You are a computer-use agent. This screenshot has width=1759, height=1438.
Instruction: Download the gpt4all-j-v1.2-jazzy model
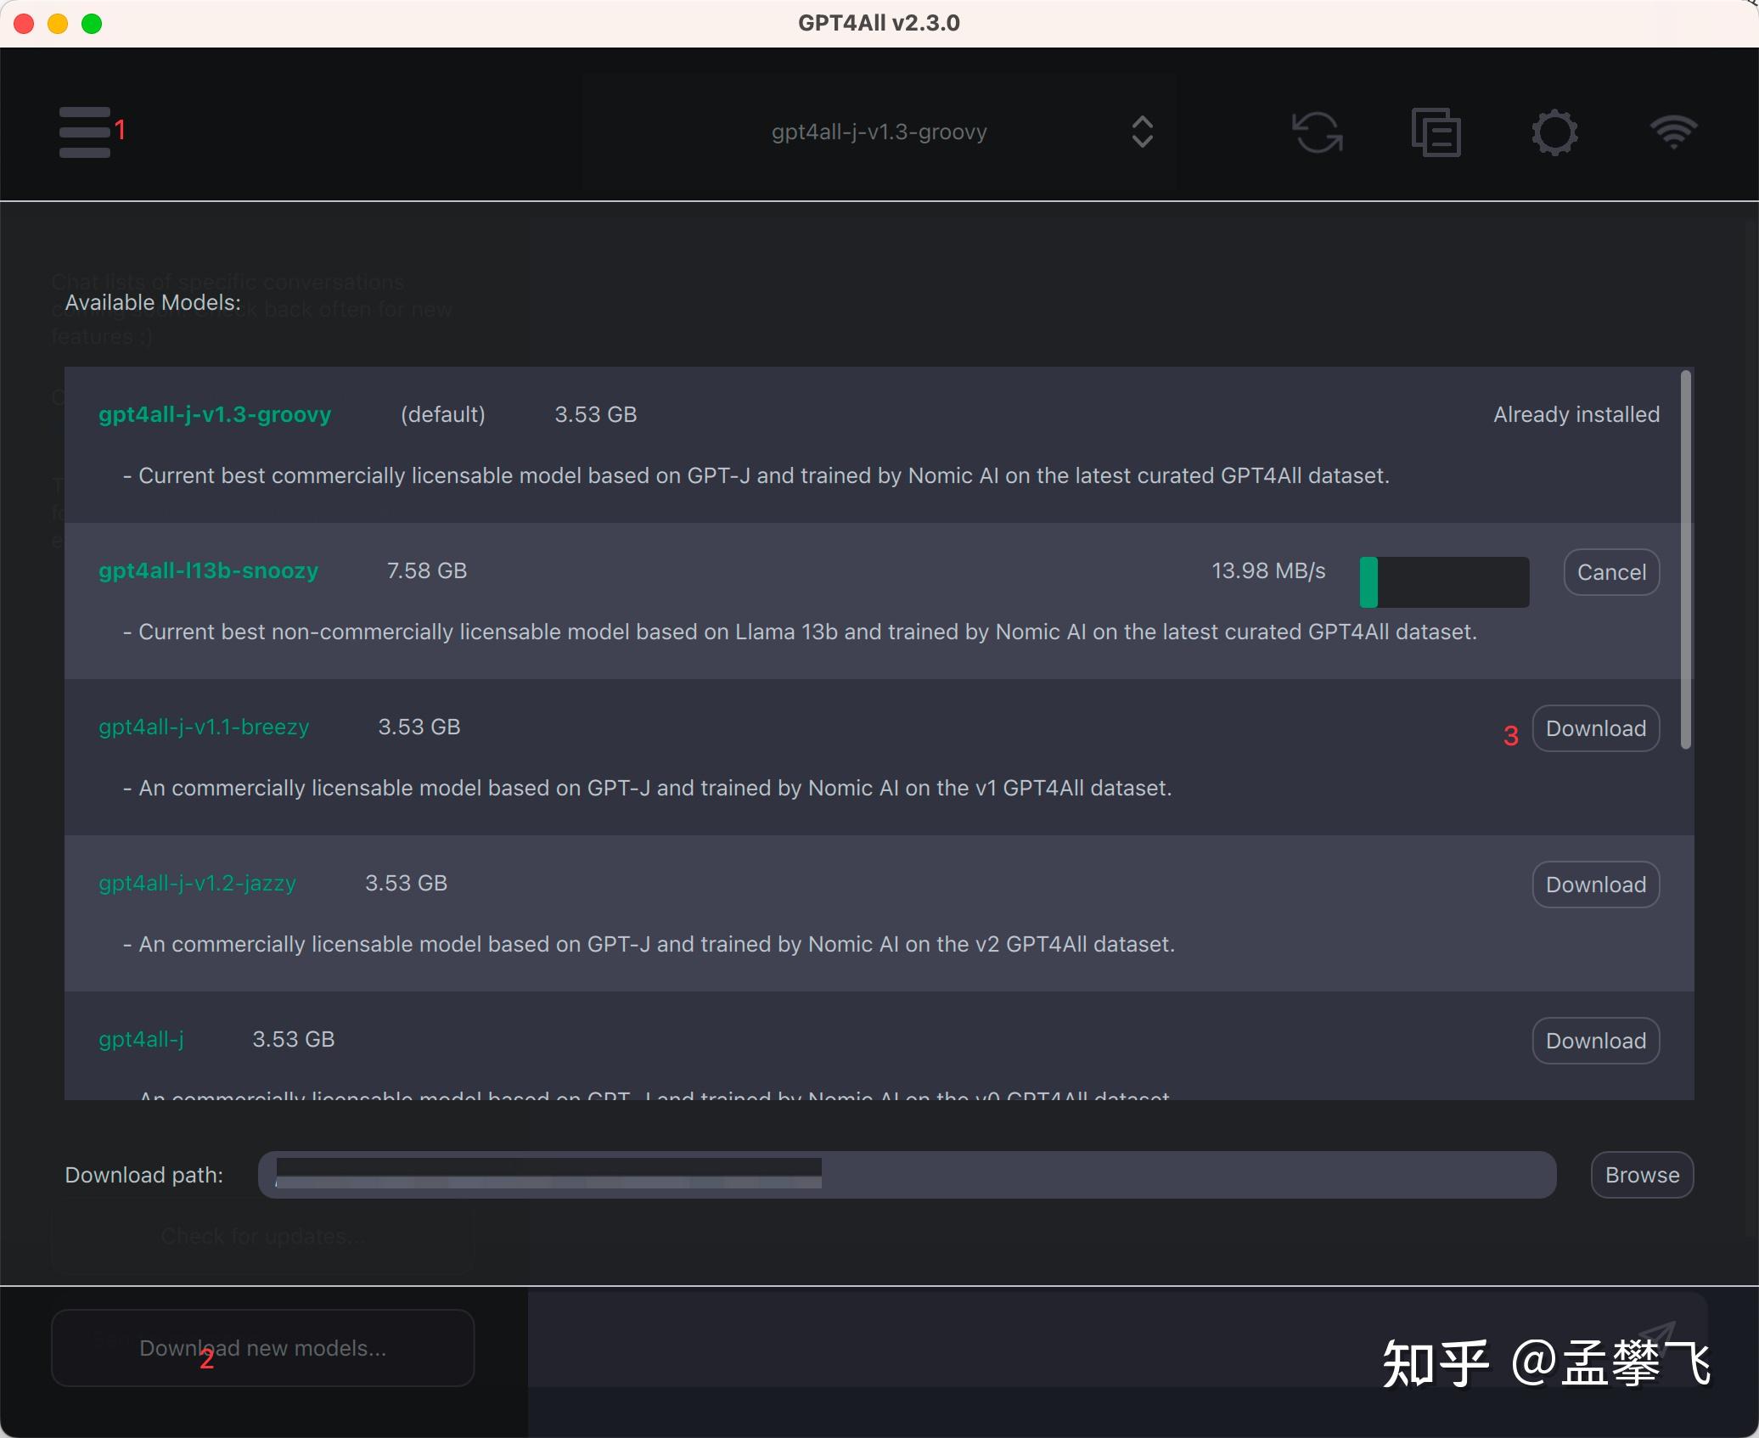point(1594,884)
